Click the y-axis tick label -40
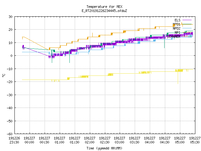This screenshot has height=151, width=201. pos(10,108)
